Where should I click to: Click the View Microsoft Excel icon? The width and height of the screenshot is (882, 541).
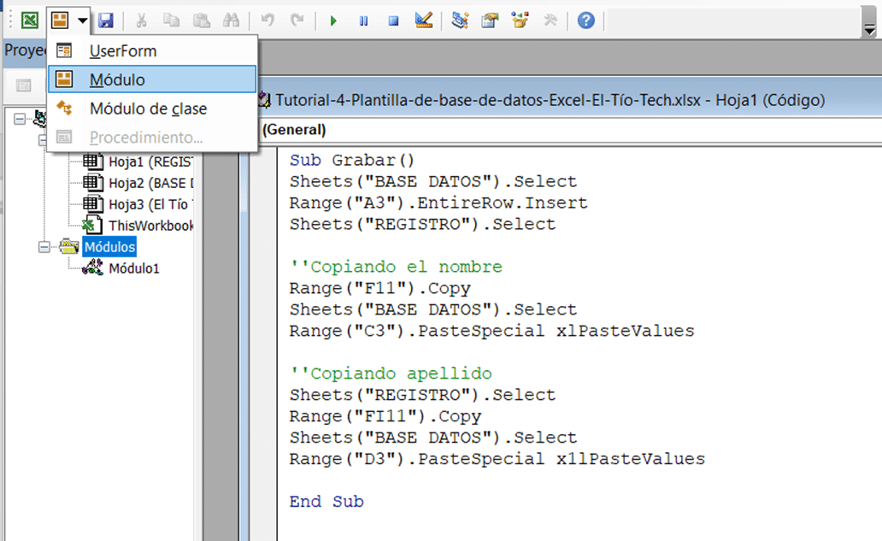click(29, 21)
